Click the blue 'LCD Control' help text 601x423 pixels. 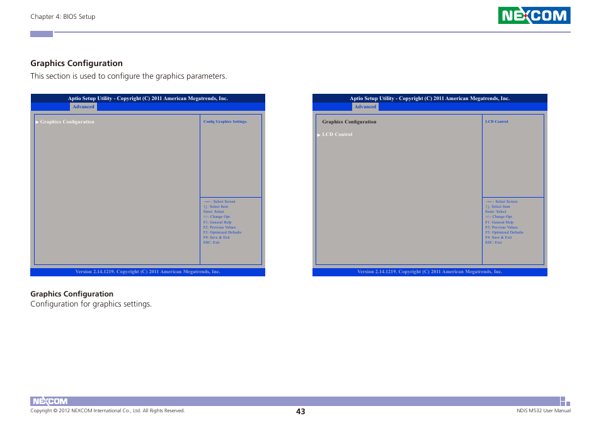point(496,121)
